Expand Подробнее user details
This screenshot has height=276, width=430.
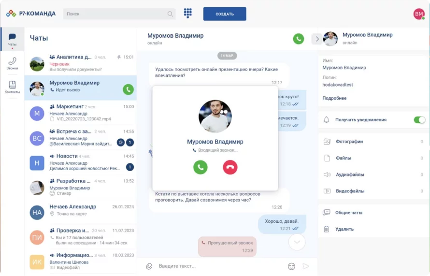click(334, 98)
